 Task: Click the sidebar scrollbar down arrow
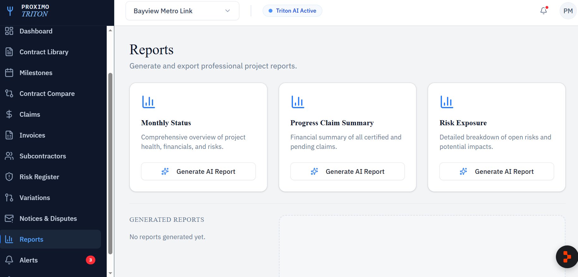[110, 273]
